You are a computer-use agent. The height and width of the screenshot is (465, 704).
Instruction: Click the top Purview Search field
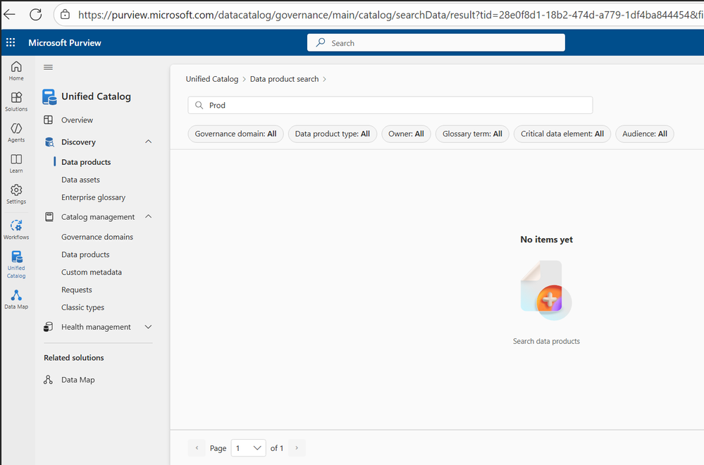coord(436,43)
